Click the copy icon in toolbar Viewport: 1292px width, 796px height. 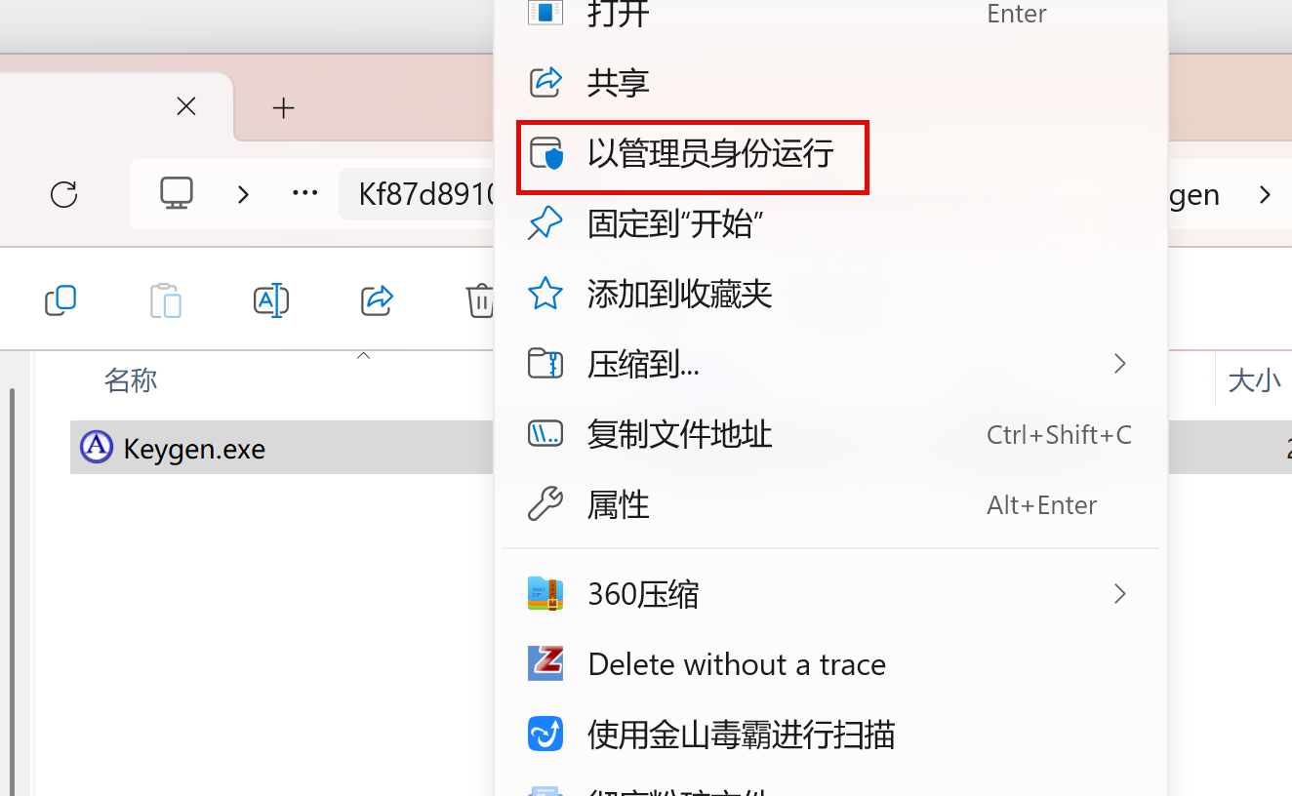point(61,300)
